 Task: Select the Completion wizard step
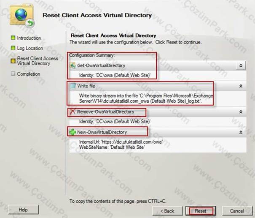(x=29, y=74)
